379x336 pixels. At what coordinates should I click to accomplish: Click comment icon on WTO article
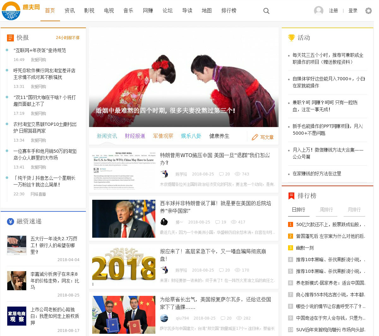point(221,174)
